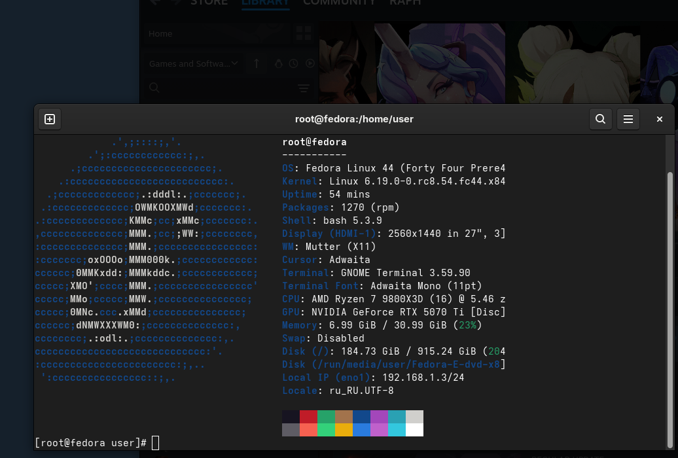The image size is (678, 458).
Task: Click the 'Packages: 1270 (rpm)' line
Action: coord(341,207)
